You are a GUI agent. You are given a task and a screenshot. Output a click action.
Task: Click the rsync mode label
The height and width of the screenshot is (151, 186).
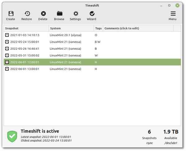click(x=149, y=143)
